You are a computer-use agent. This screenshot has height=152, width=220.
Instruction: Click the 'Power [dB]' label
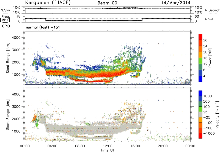click(x=210, y=58)
